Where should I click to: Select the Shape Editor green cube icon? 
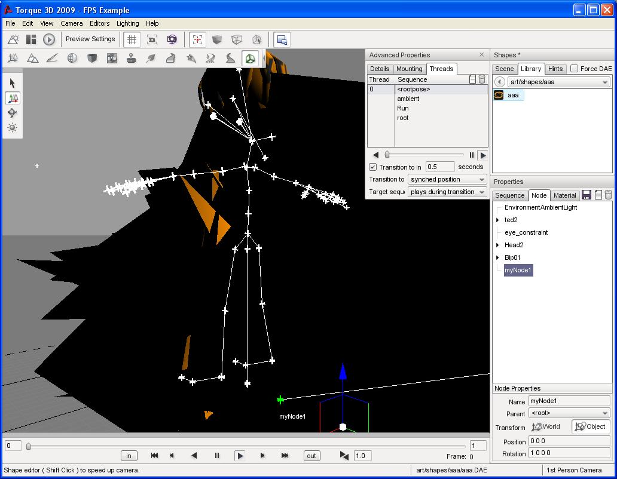[251, 59]
